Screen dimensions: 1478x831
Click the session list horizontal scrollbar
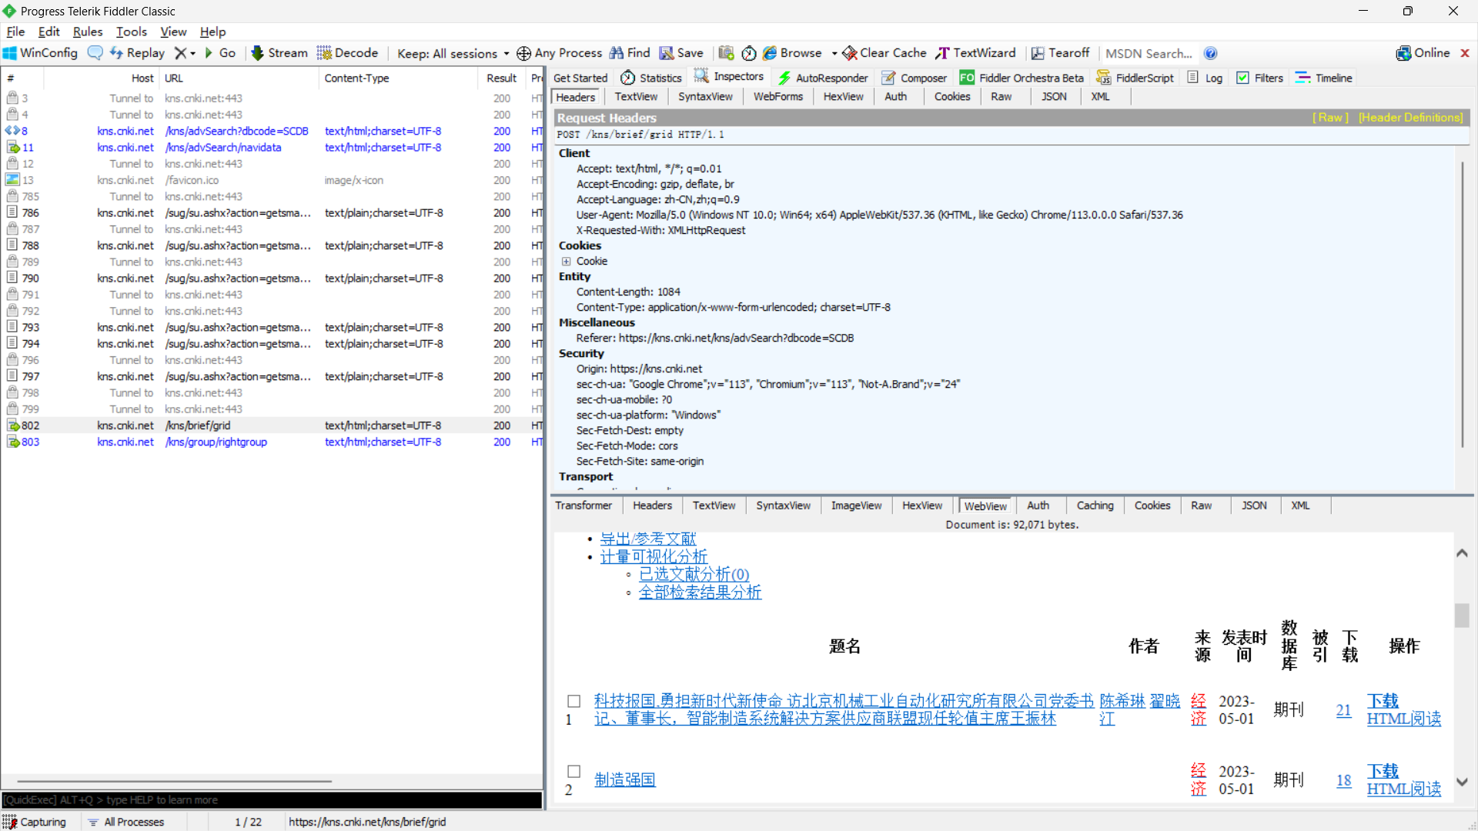(x=175, y=781)
